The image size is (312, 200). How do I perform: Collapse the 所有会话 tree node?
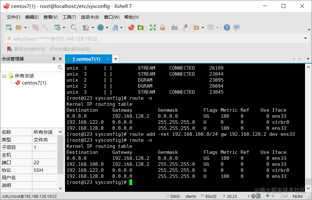4,76
